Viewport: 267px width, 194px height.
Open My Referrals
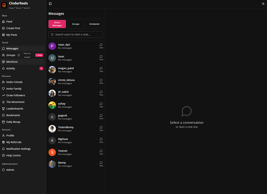[22, 142]
